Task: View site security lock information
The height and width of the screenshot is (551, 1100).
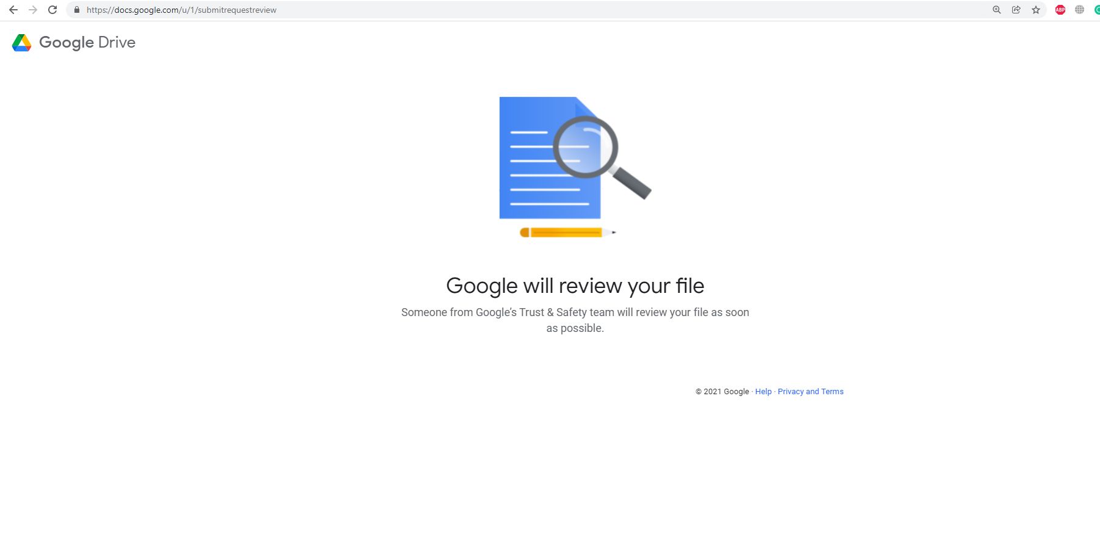Action: tap(77, 10)
